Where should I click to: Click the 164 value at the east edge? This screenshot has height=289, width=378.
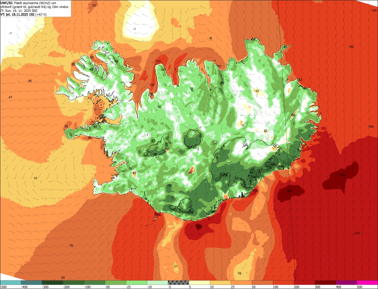pyautogui.click(x=371, y=127)
